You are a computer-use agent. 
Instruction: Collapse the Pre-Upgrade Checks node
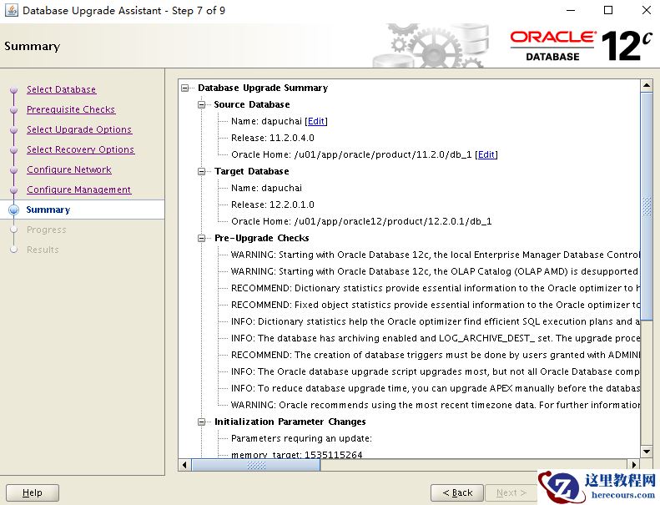point(202,239)
